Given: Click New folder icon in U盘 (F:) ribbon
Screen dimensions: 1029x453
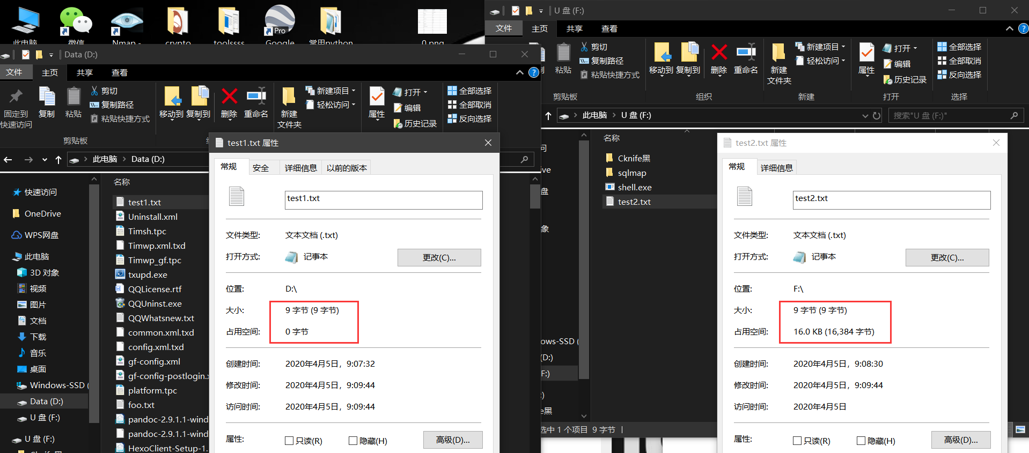Looking at the screenshot, I should tap(778, 53).
